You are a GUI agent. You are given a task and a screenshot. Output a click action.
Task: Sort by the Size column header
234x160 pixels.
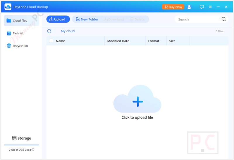click(172, 41)
